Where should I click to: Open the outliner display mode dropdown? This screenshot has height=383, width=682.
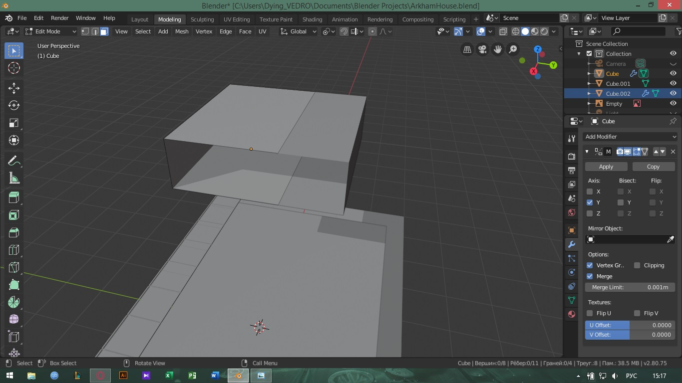pos(577,31)
